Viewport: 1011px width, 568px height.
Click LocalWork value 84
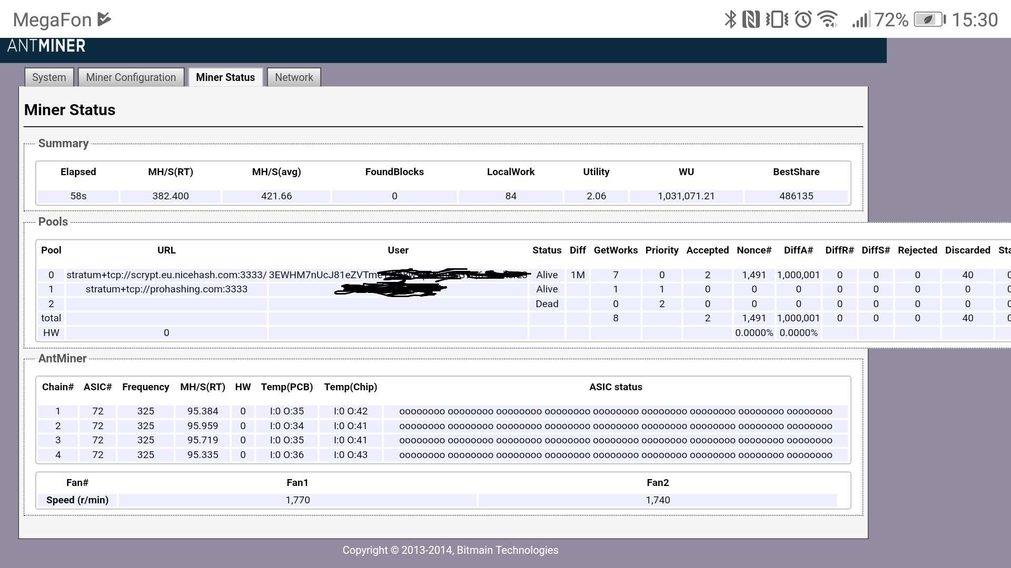pos(511,196)
